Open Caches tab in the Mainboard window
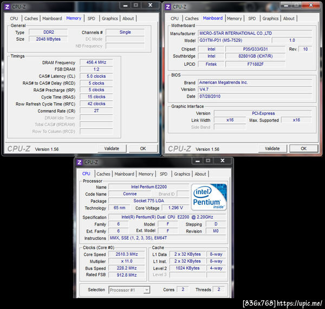325x309 pixels. point(192,18)
